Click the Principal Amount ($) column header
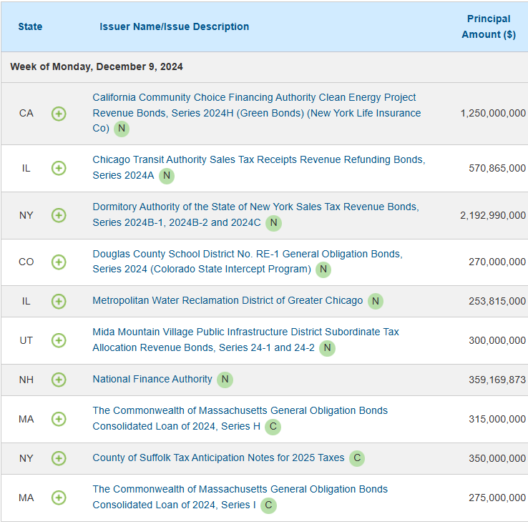Image resolution: width=528 pixels, height=529 pixels. (x=489, y=26)
